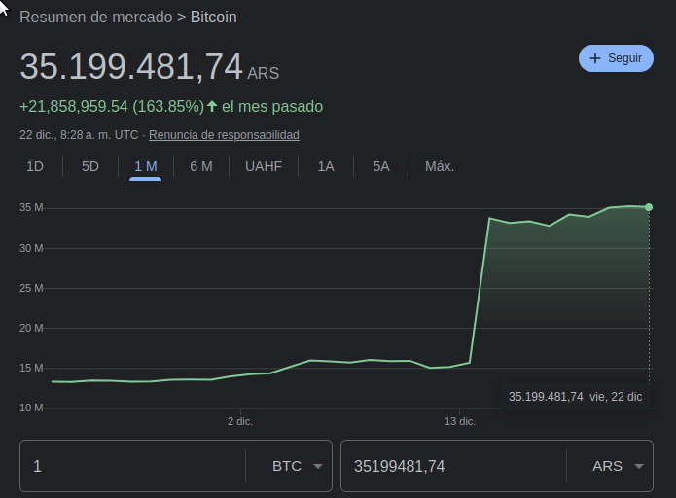Screen dimensions: 676x498
Task: Click the ARS amount field 35199481,74
Action: coord(453,466)
